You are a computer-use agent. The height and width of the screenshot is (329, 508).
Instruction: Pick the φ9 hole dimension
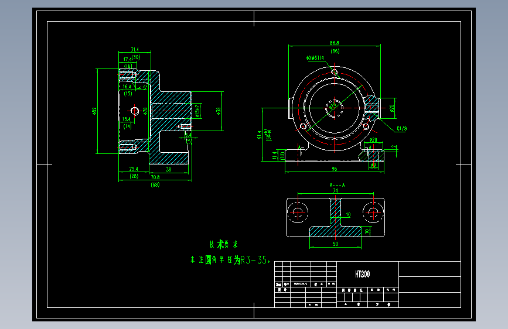pyautogui.click(x=373, y=165)
